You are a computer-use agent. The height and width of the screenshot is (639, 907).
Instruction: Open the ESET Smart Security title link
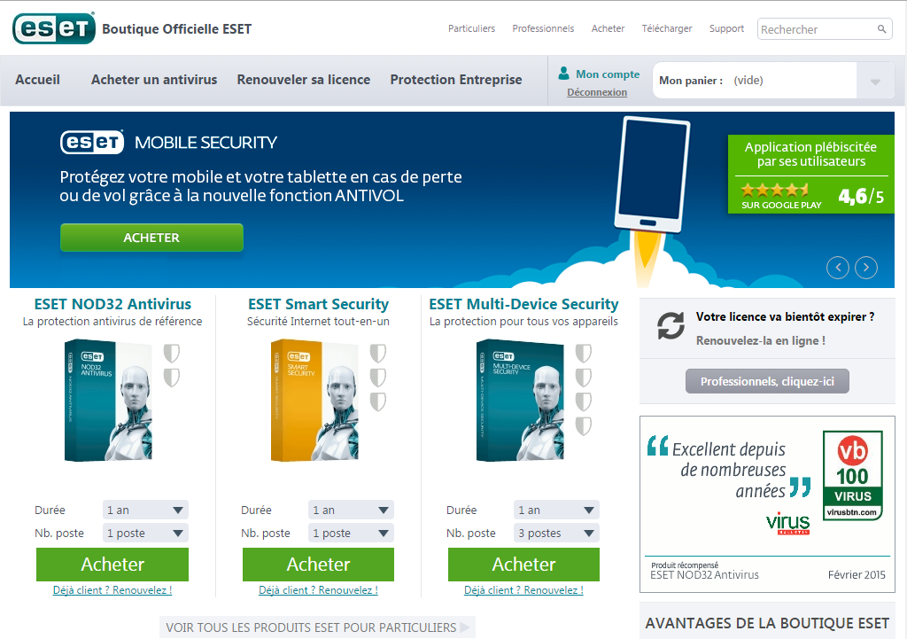point(318,304)
